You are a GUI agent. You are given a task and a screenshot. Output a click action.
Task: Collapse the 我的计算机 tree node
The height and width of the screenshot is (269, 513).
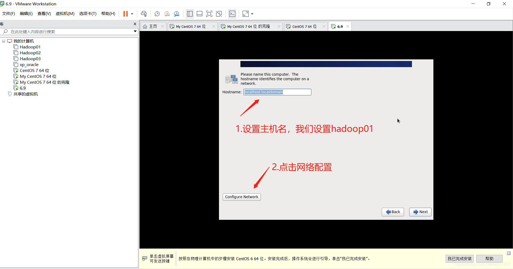click(4, 41)
